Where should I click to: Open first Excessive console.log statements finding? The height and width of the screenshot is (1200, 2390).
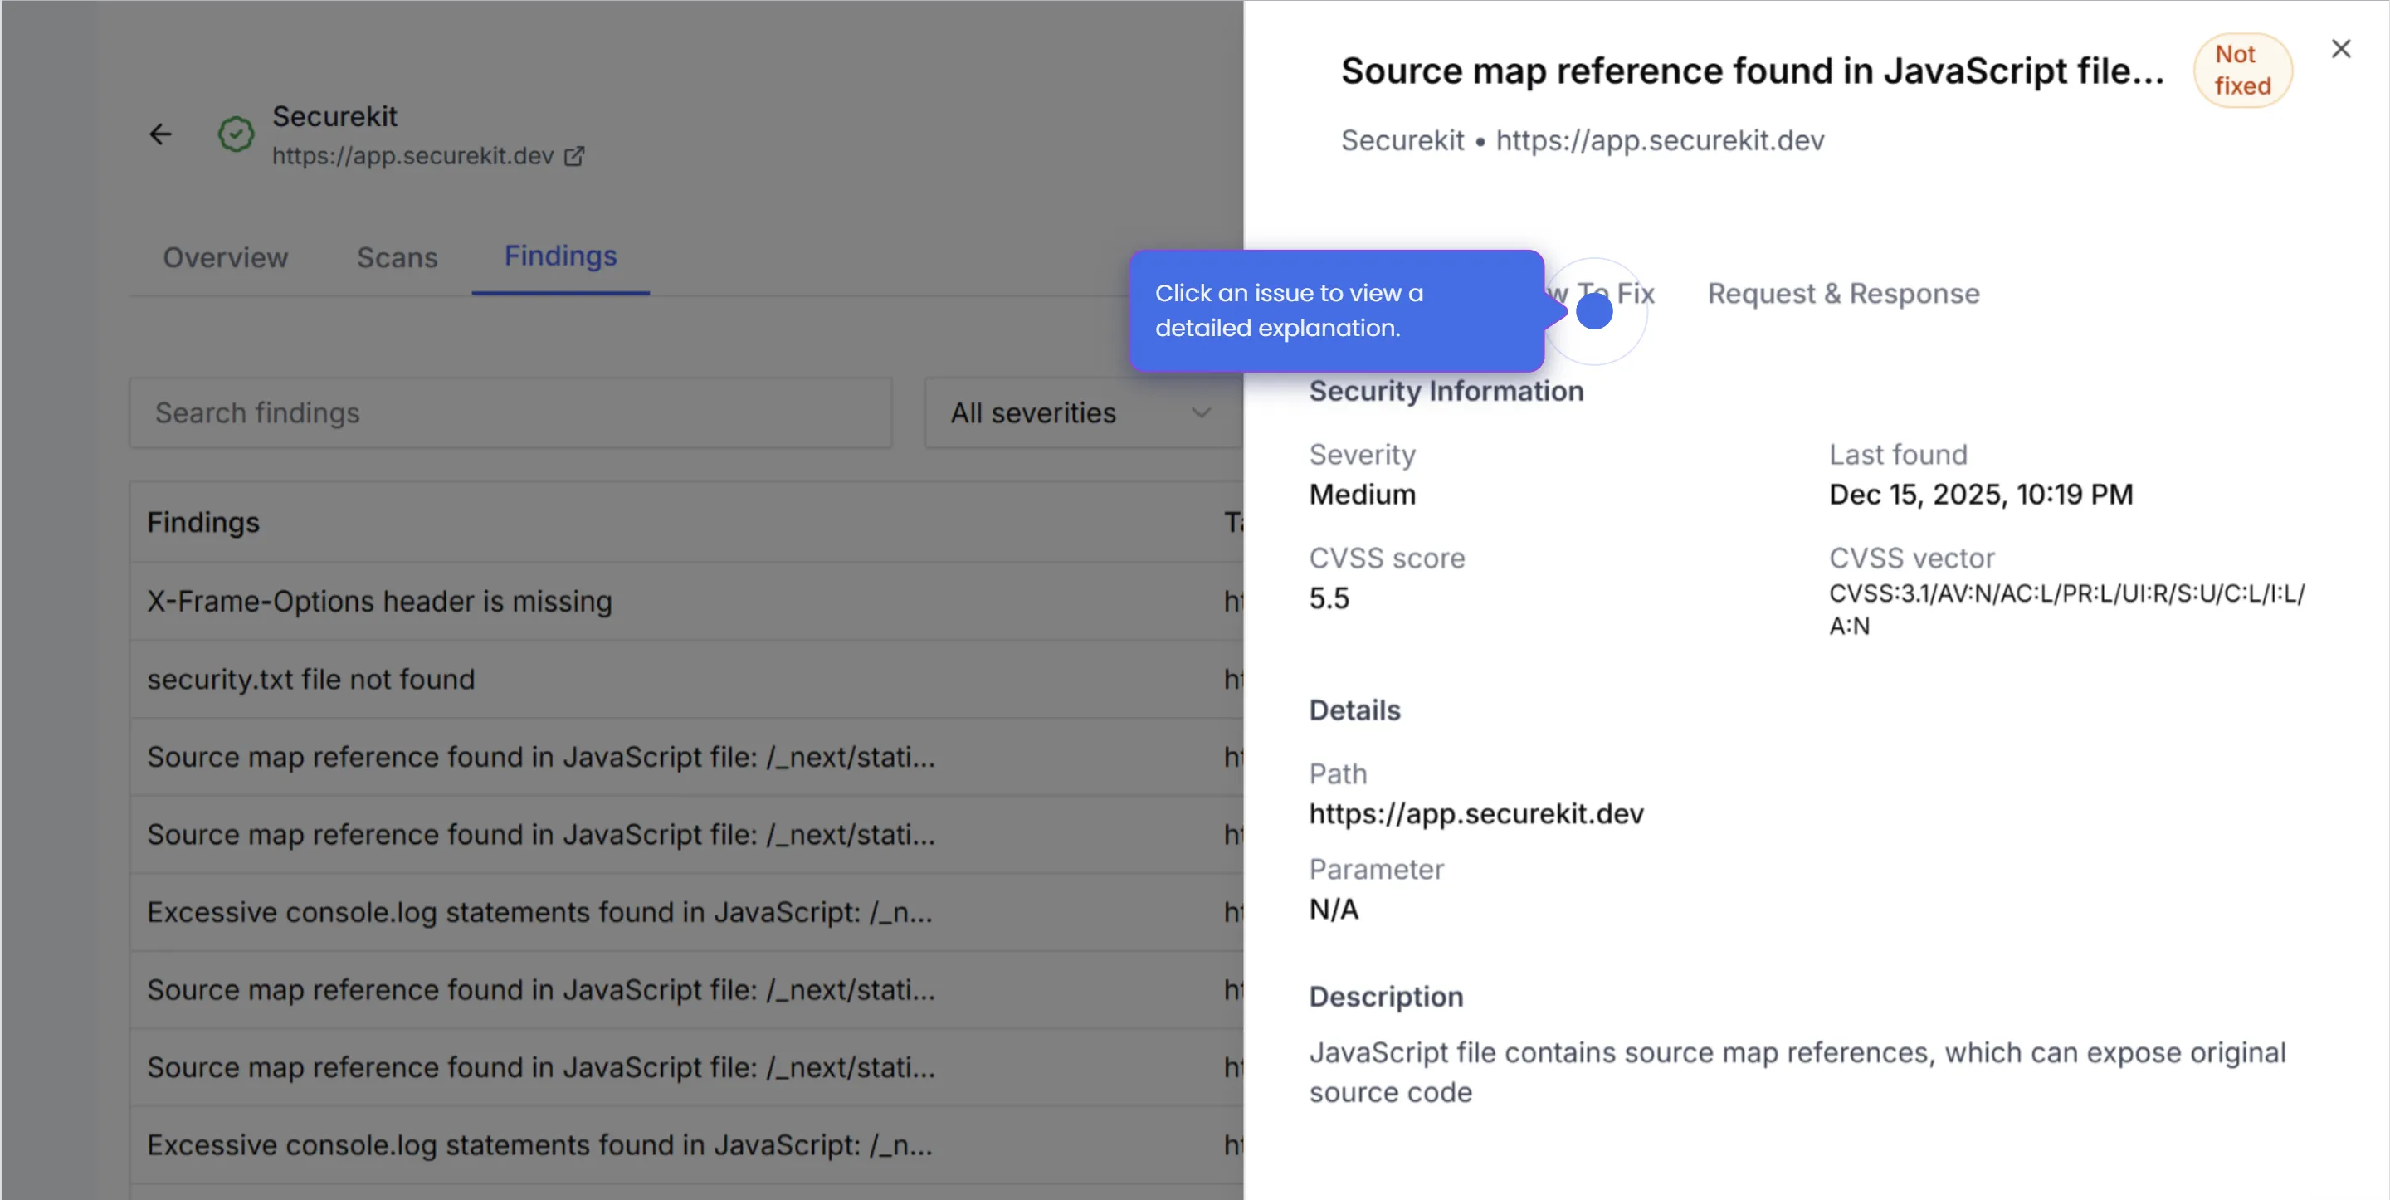(x=540, y=912)
